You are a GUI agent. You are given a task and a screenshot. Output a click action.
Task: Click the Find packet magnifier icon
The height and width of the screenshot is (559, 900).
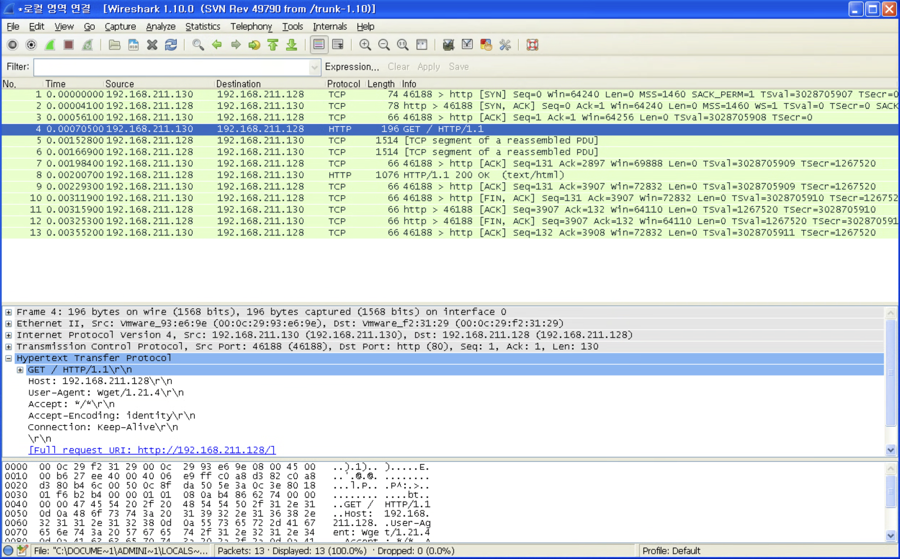click(x=198, y=45)
